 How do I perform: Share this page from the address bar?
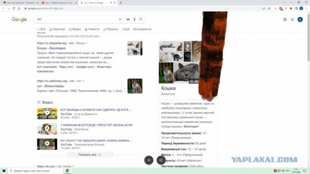point(263,9)
